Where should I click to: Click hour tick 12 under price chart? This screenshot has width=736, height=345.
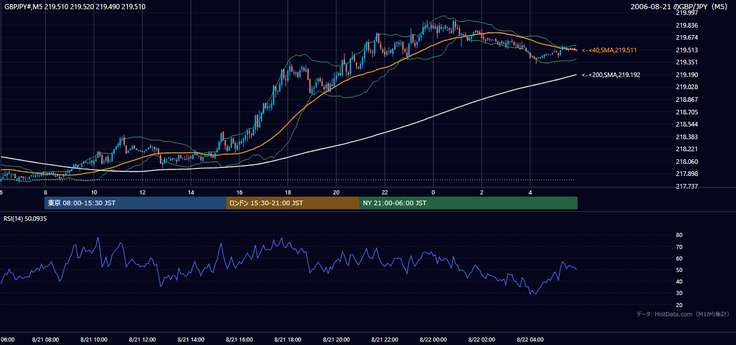[142, 193]
